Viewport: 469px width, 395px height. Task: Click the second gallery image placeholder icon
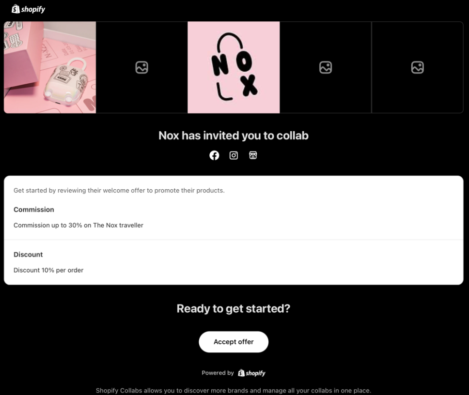142,67
